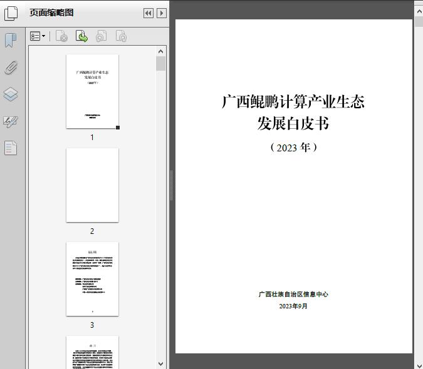Click the page label '3' under thumbnail
423x369 pixels.
click(x=92, y=325)
